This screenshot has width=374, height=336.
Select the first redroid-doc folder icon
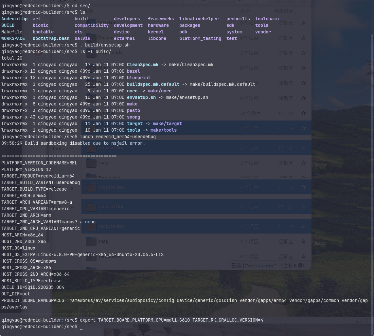click(91, 148)
